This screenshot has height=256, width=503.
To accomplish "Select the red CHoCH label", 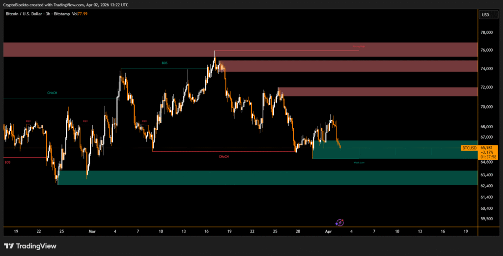I will click(224, 156).
